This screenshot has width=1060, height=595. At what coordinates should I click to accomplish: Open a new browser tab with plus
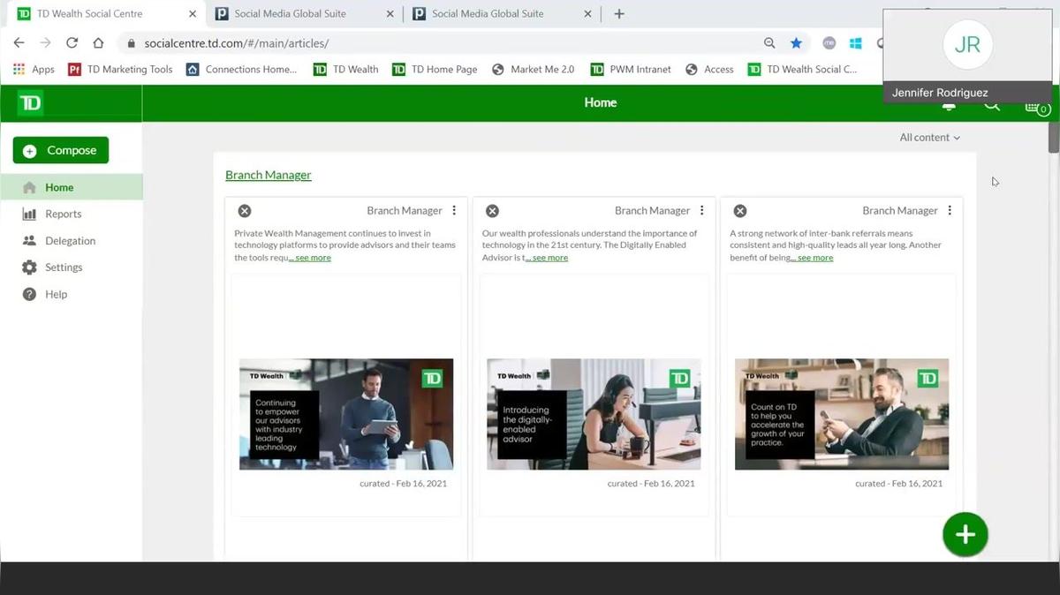click(x=619, y=14)
